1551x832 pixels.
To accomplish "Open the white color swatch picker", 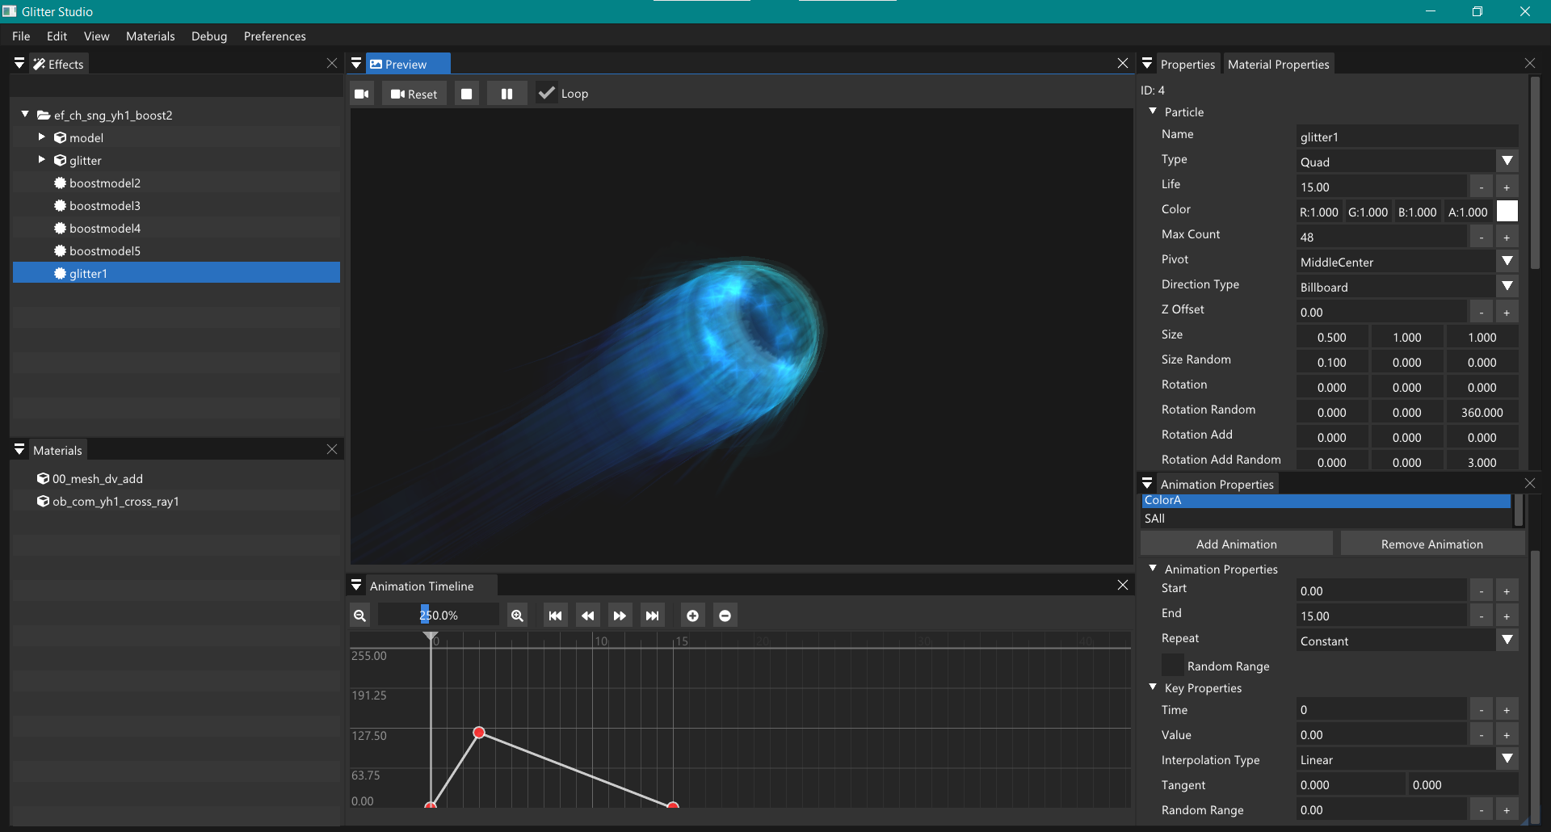I will pyautogui.click(x=1507, y=212).
